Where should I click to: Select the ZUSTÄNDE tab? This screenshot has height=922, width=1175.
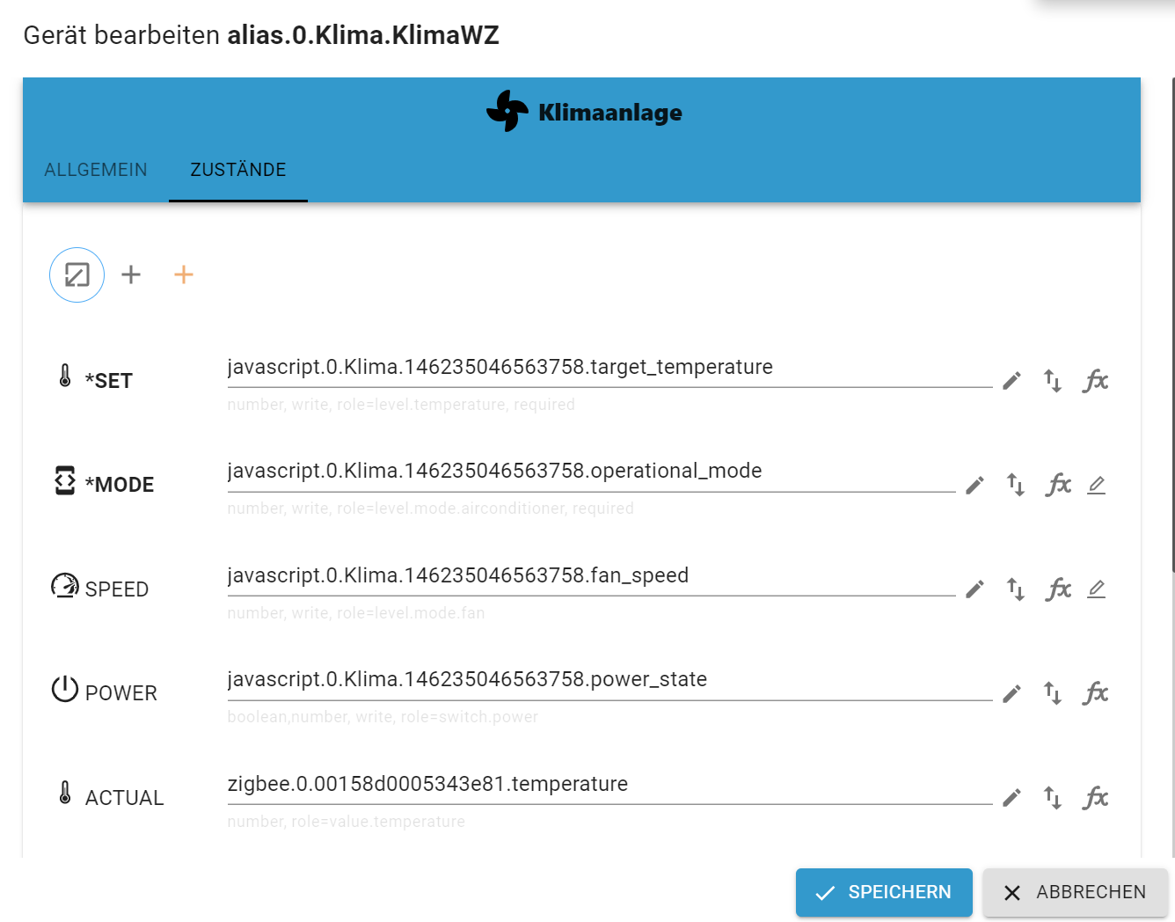pos(238,170)
